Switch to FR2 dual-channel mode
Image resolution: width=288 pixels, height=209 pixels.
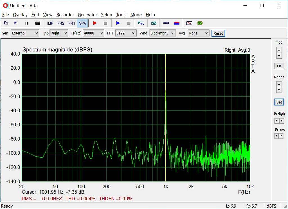(x=61, y=23)
